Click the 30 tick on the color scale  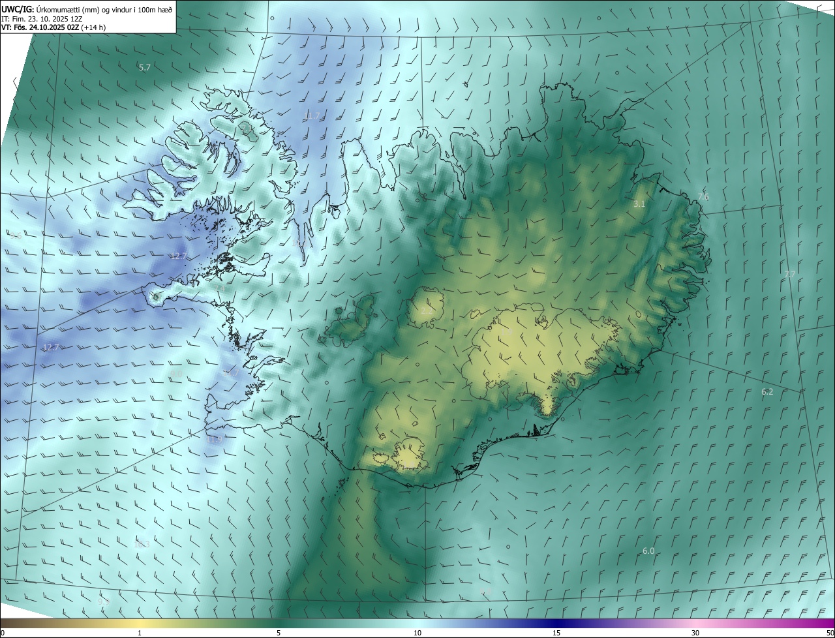click(x=695, y=633)
